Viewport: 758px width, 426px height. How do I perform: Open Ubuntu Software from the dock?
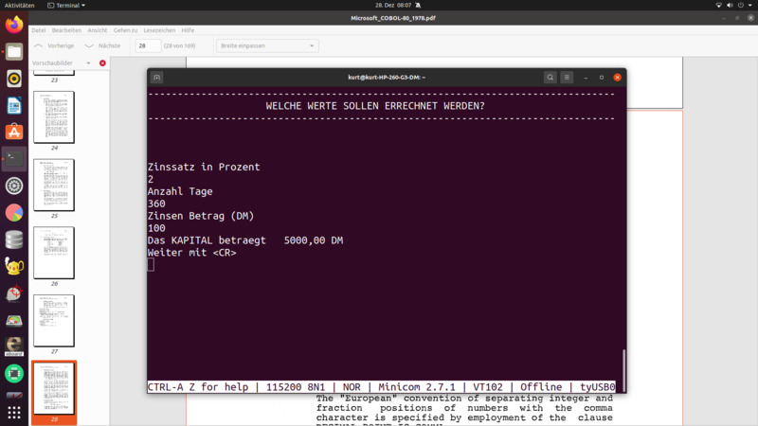point(14,133)
